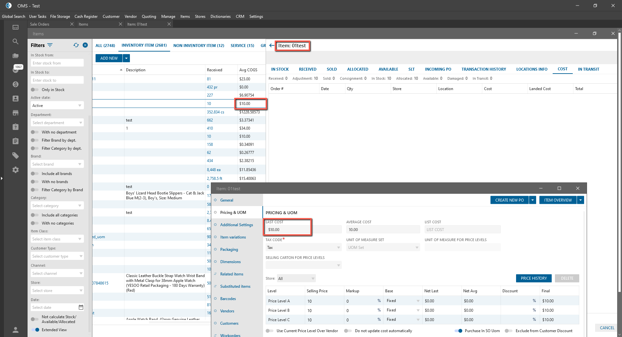Screen dimensions: 622x337
Task: Refresh the filters using the reload icon
Action: [76, 45]
